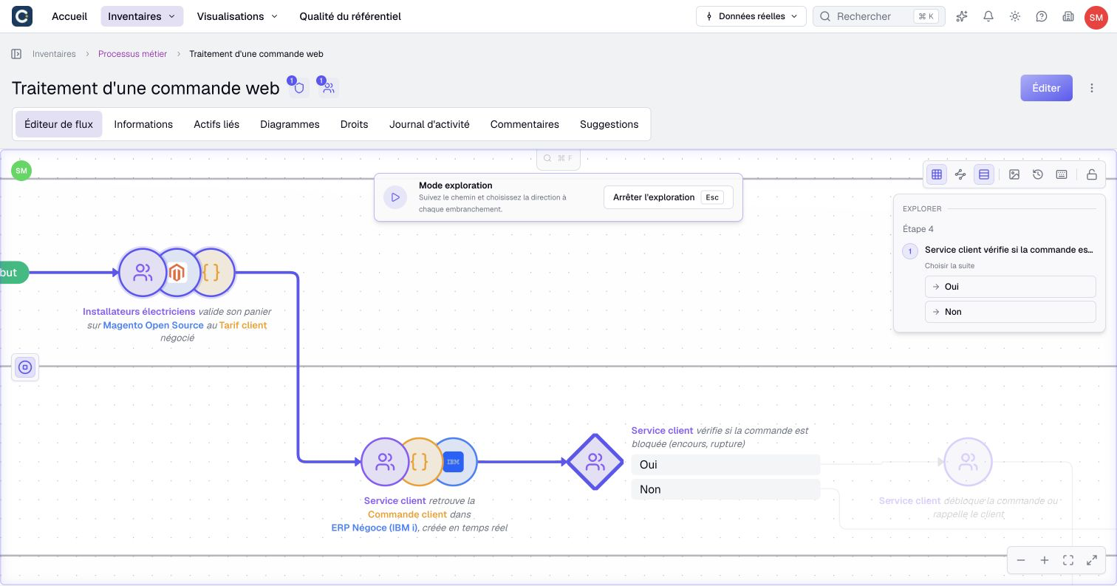This screenshot has height=586, width=1117.
Task: Zoom out with the minus button
Action: [x=1021, y=560]
